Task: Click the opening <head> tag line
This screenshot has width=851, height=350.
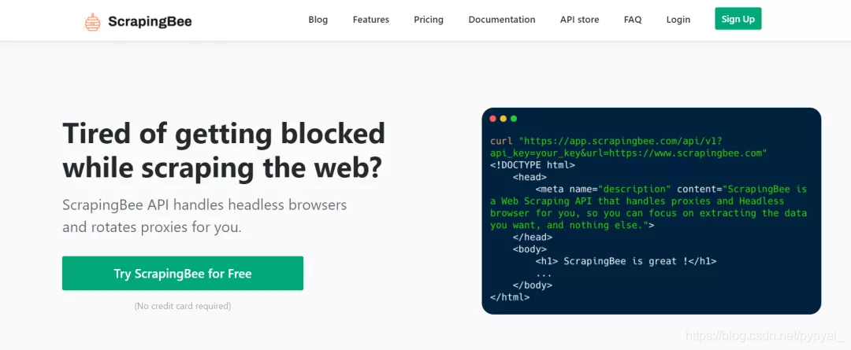Action: point(530,177)
